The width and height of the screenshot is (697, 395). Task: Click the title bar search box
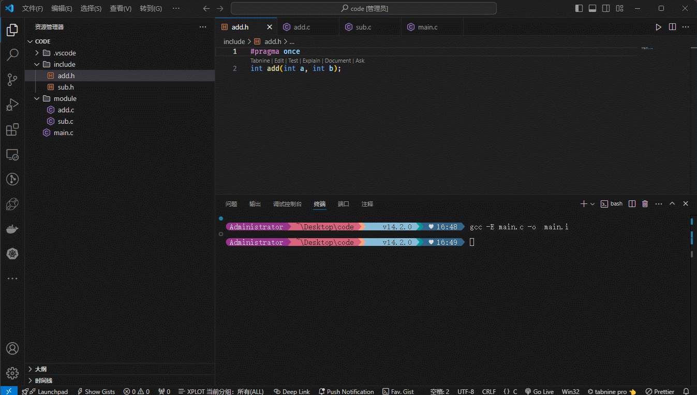(x=363, y=8)
